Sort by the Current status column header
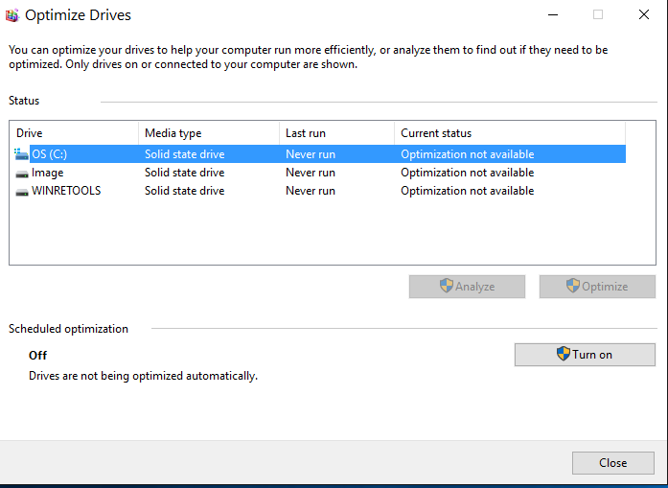The height and width of the screenshot is (488, 668). tap(508, 133)
